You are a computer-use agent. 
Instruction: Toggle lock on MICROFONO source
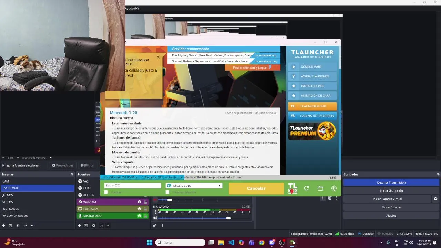(145, 216)
